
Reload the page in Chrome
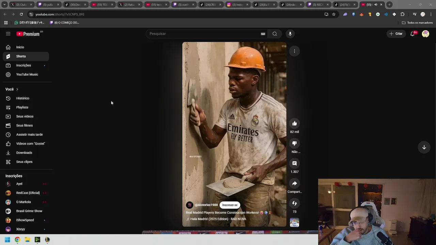point(21,14)
